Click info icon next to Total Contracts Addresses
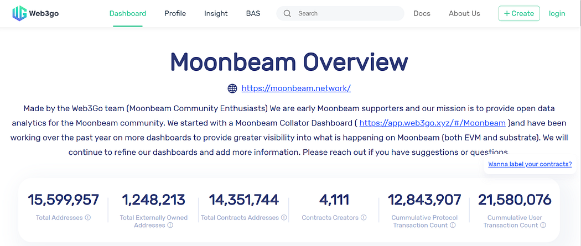This screenshot has width=581, height=246. click(284, 218)
